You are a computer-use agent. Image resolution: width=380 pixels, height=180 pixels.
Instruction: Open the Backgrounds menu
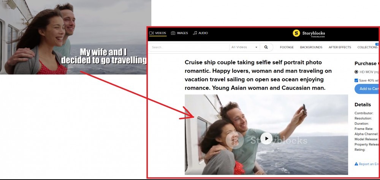[x=311, y=47]
